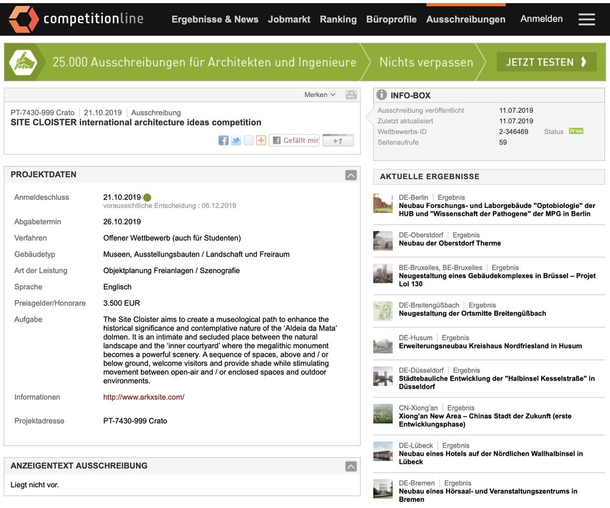Open the Oberstdorf Therme thumbnail
The height and width of the screenshot is (508, 610).
pyautogui.click(x=383, y=240)
